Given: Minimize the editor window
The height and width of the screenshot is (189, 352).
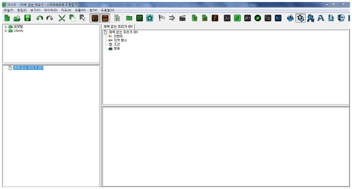Looking at the screenshot, I should [327, 5].
